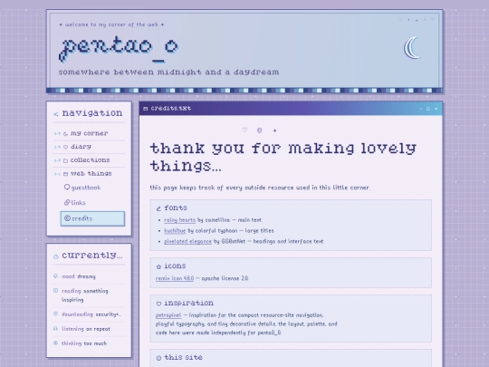Minimize the credits.txt window
Viewport: 489px width, 367px height.
[420, 109]
